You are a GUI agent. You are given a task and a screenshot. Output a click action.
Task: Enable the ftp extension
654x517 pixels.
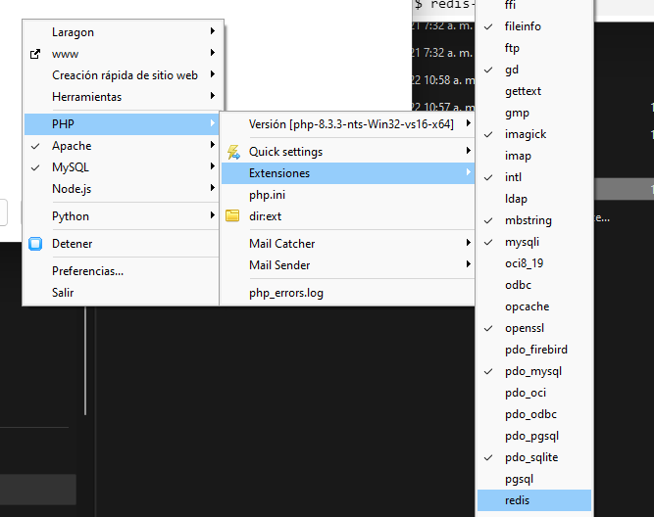point(534,48)
